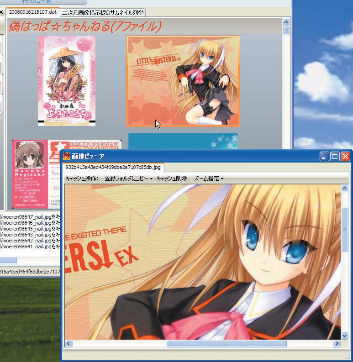This screenshot has height=362, width=353.
Task: Open the 二次元画像掲示板のサムネイル列挙 tab
Action: 103,12
